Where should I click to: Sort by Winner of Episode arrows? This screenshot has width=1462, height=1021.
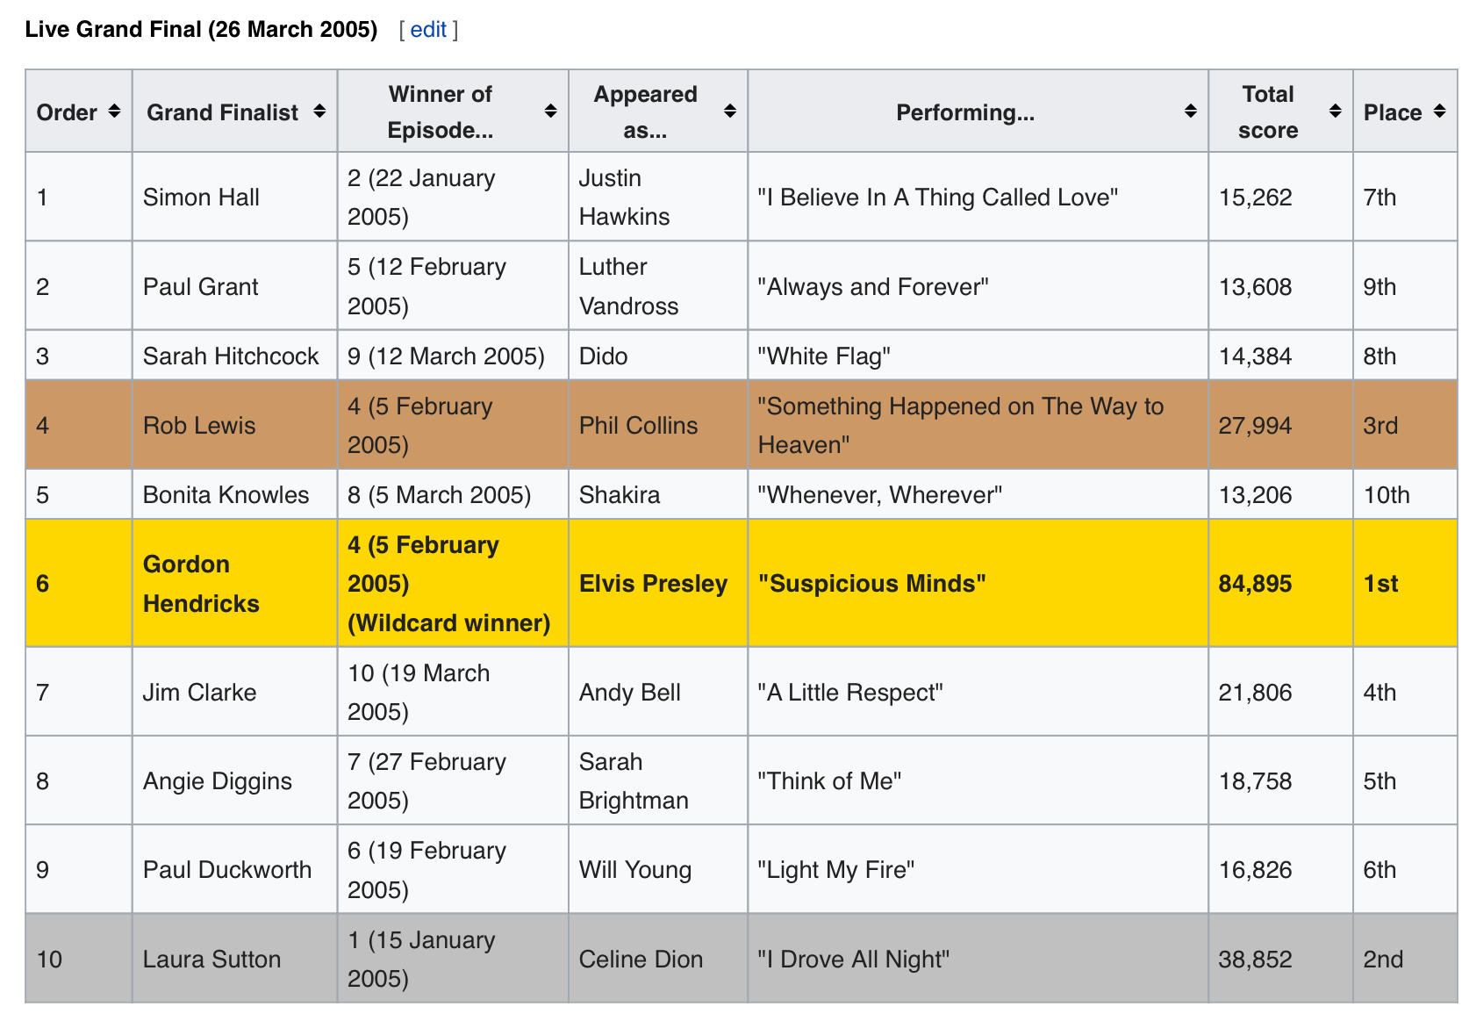point(550,111)
